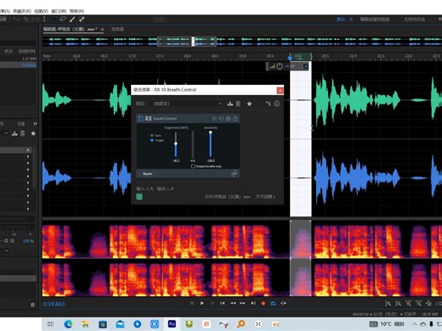Expand left panel overflow chevrons

(x=35, y=124)
